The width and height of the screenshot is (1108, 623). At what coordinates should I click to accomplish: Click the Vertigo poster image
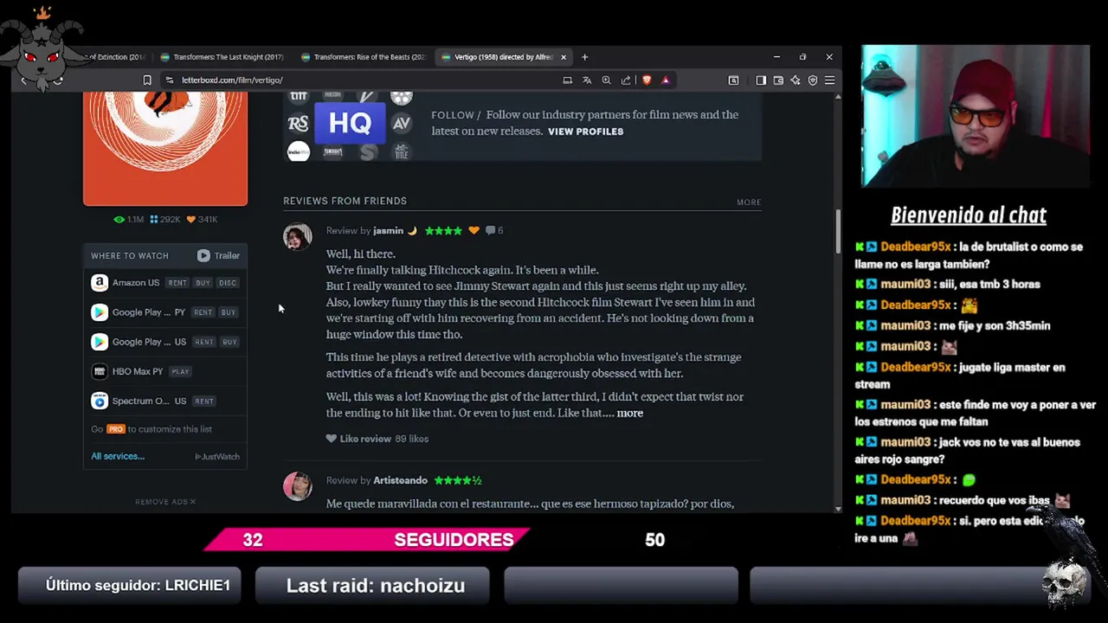click(165, 149)
